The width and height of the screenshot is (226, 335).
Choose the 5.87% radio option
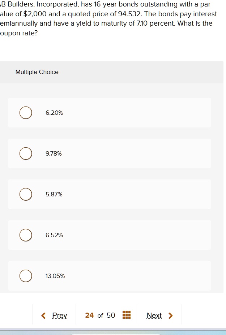point(26,194)
